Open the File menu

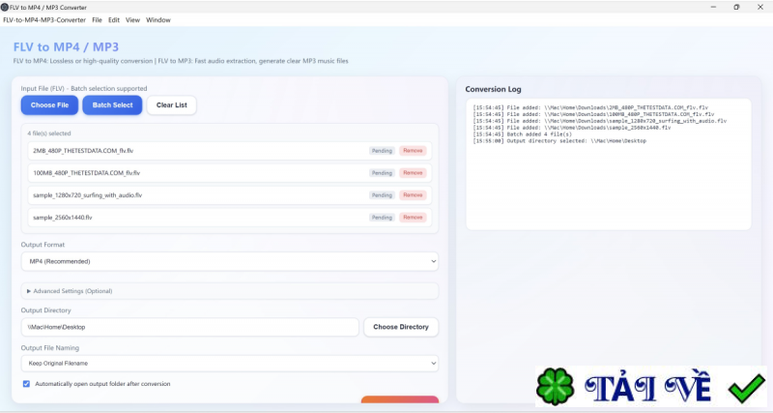coord(98,20)
